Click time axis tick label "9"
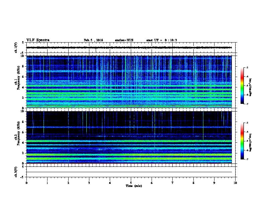This screenshot has height=205, width=265. point(214,183)
